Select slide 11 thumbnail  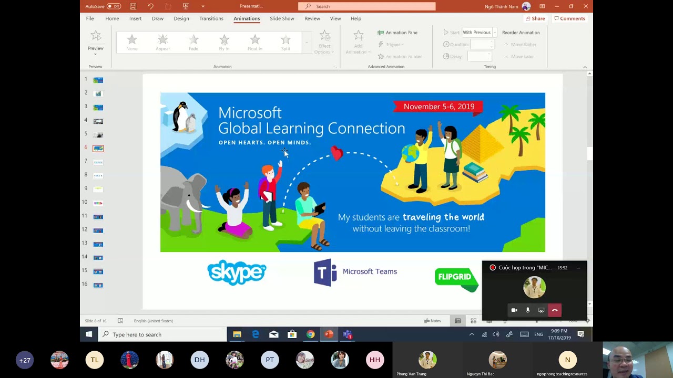[x=98, y=217]
